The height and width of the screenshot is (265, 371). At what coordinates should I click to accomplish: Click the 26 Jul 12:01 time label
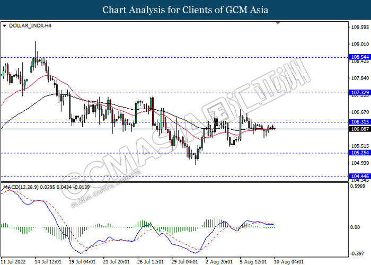(x=150, y=262)
